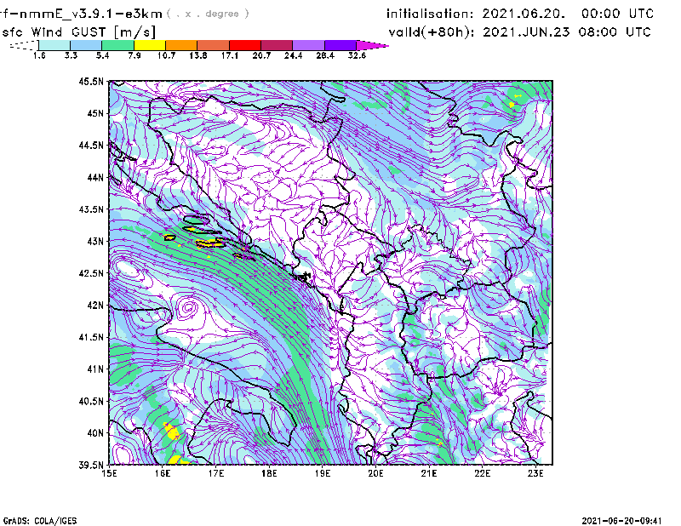Click the latitude label 43.5N
Screen dimensions: 681x526
(x=91, y=209)
